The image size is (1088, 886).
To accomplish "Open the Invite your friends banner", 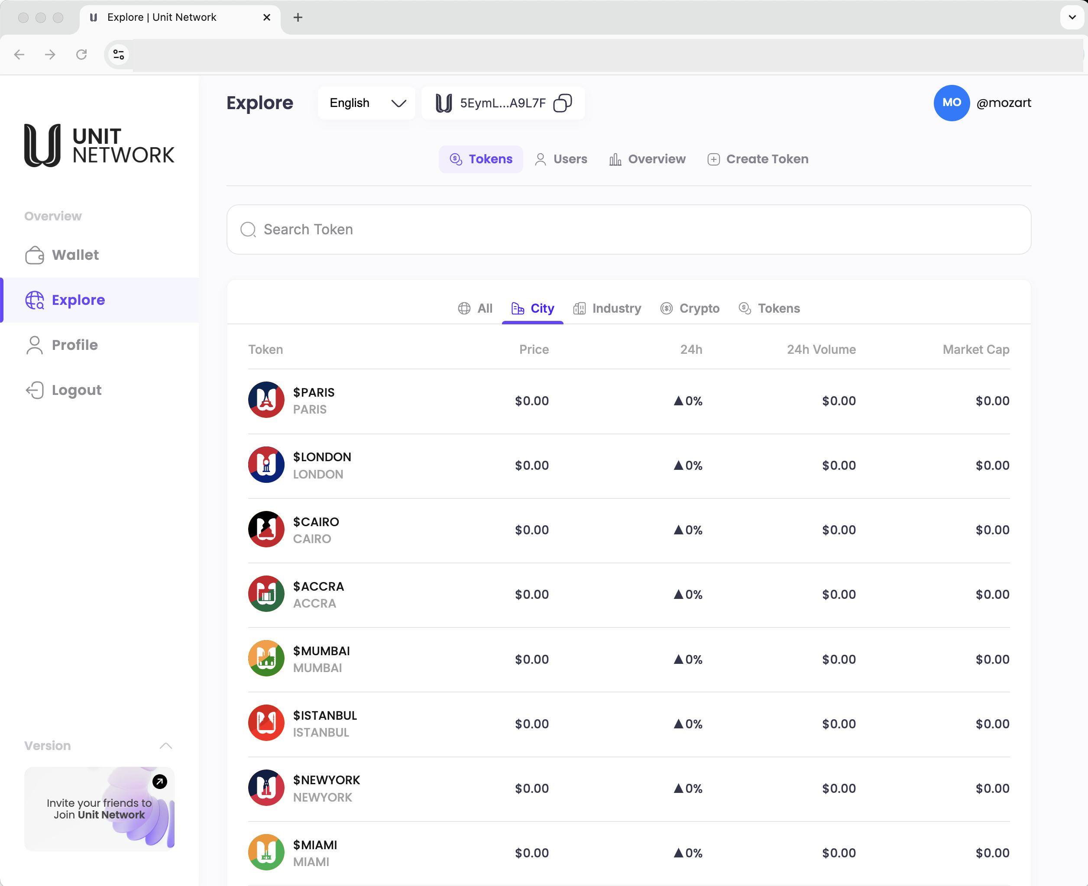I will pyautogui.click(x=100, y=809).
